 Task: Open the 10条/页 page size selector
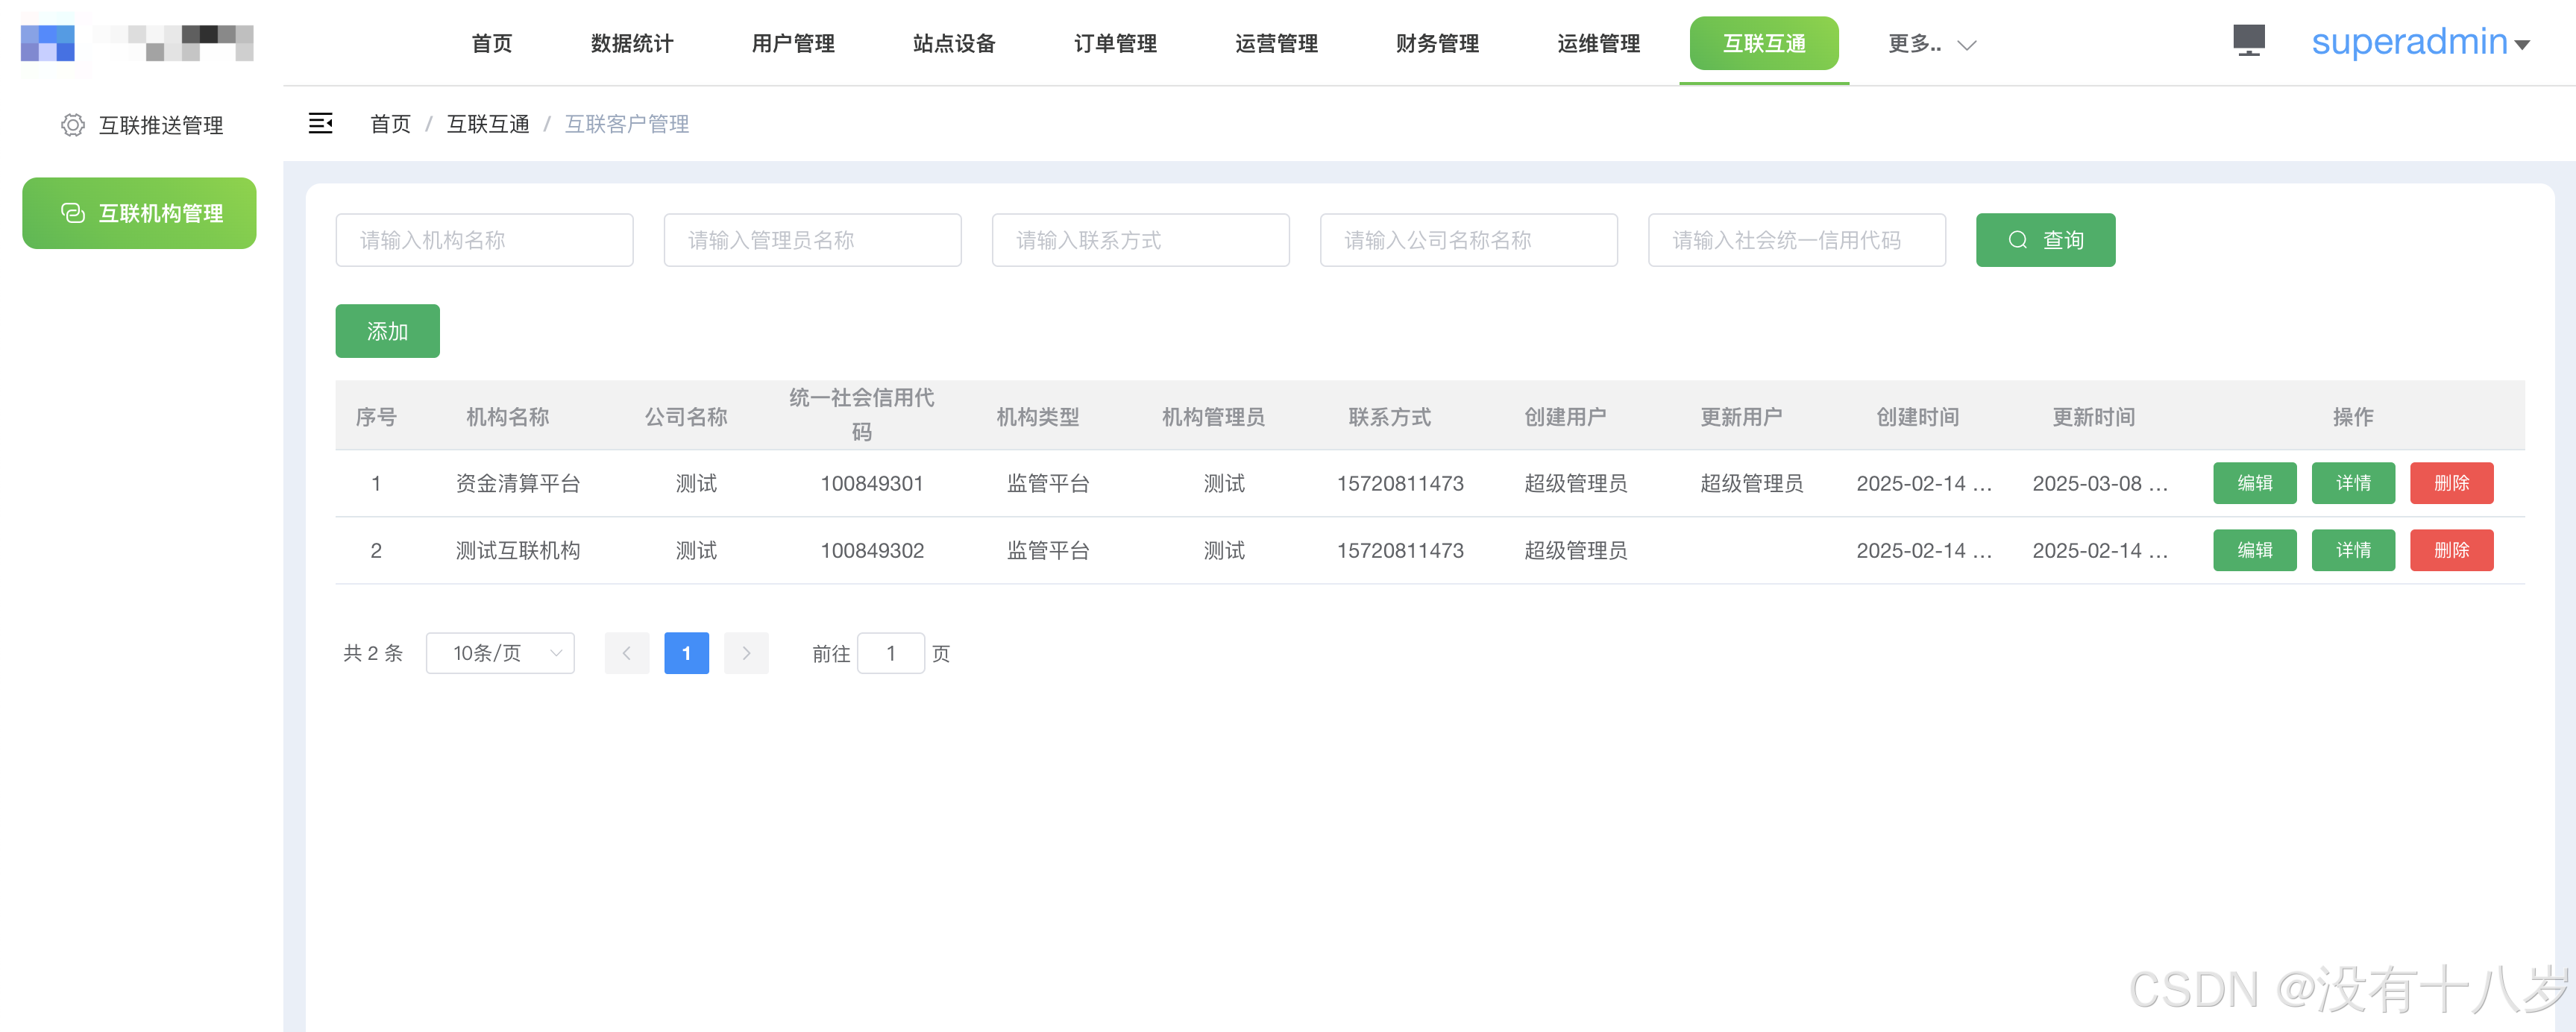500,653
